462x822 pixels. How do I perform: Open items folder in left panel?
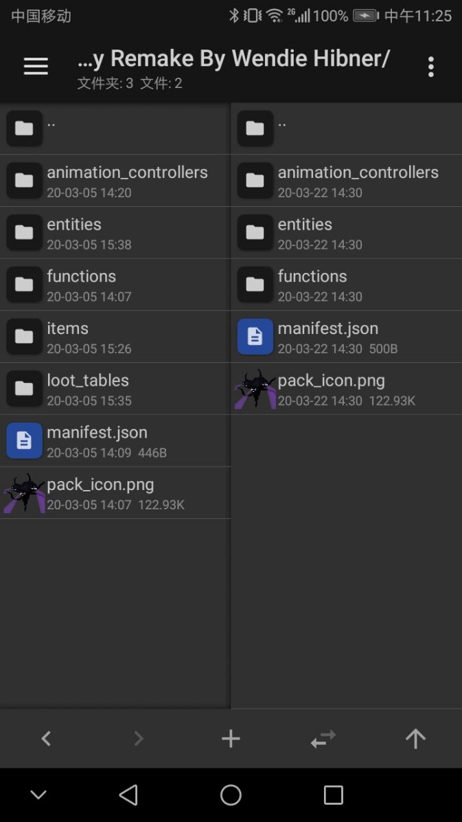tap(115, 337)
